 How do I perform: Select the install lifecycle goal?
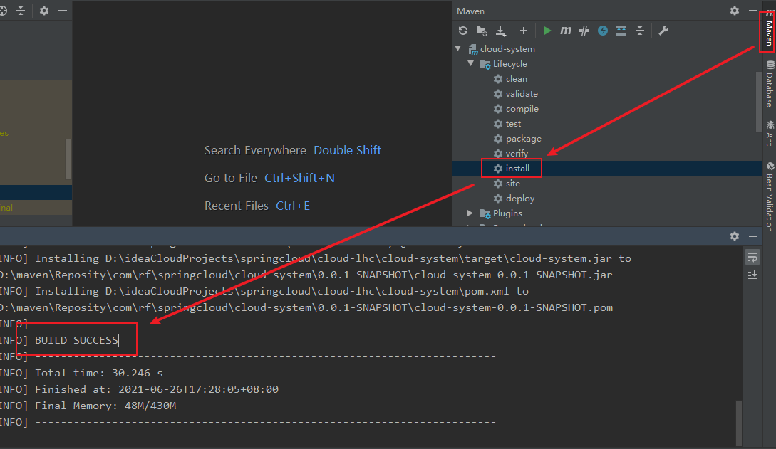click(511, 169)
